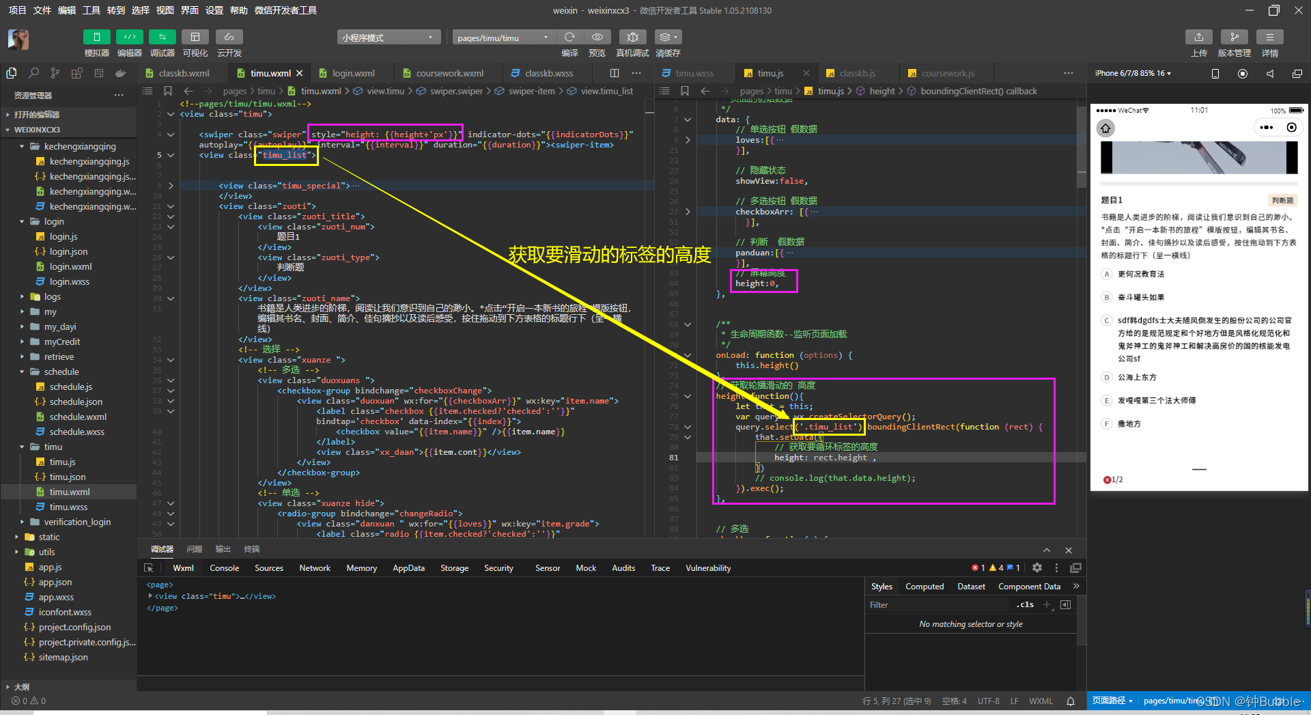The image size is (1311, 715).
Task: Expand the 大纲 outline section
Action: [x=68, y=687]
